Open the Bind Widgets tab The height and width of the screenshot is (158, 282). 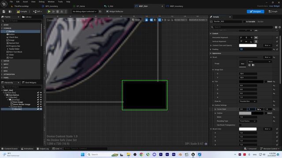pyautogui.click(x=29, y=83)
